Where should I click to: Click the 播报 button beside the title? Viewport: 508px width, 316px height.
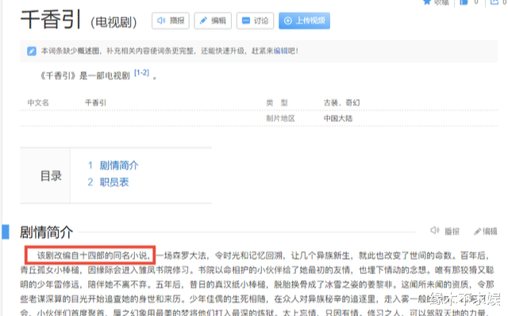tap(171, 21)
